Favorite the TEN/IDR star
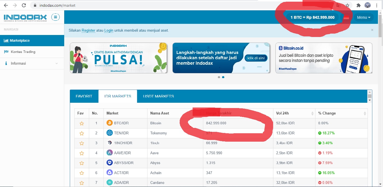383x187 pixels. coord(82,133)
